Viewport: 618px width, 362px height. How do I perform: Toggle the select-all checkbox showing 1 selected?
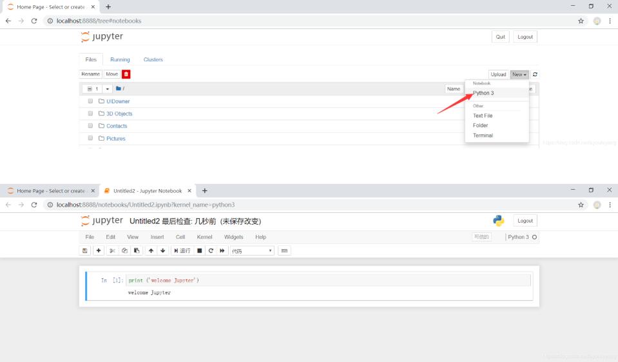tap(90, 89)
